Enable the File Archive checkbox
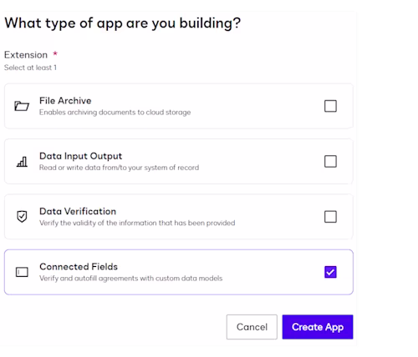418x357 pixels. 330,106
